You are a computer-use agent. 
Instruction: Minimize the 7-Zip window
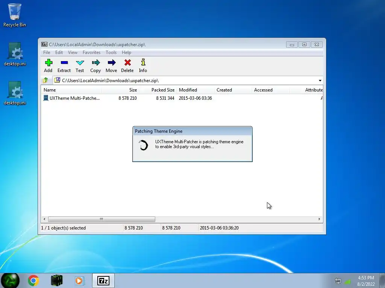[292, 45]
